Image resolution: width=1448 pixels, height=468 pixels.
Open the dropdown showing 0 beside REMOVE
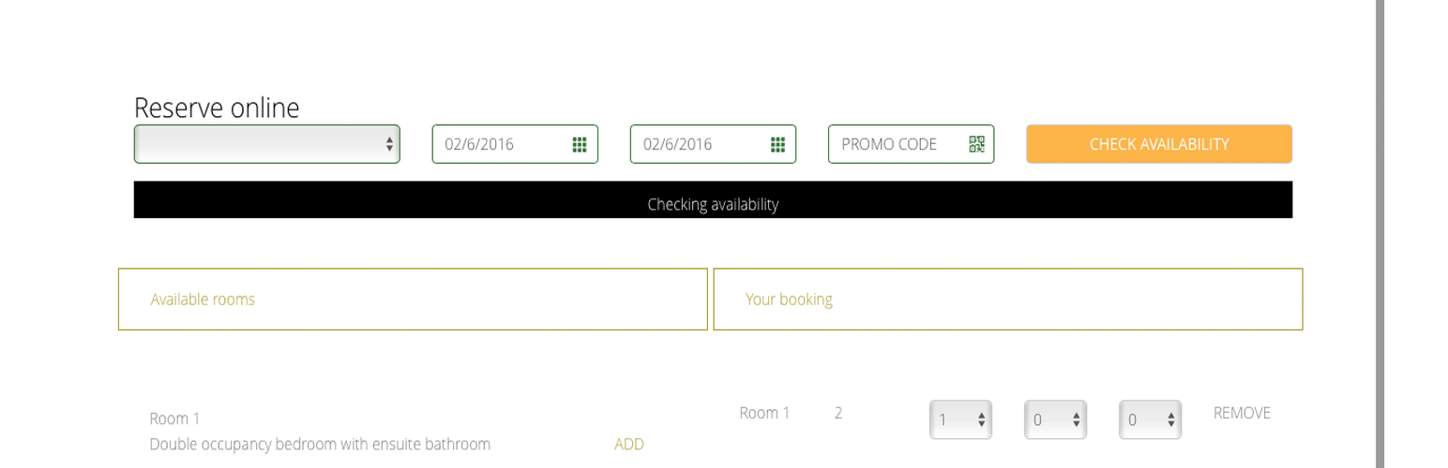click(1150, 419)
